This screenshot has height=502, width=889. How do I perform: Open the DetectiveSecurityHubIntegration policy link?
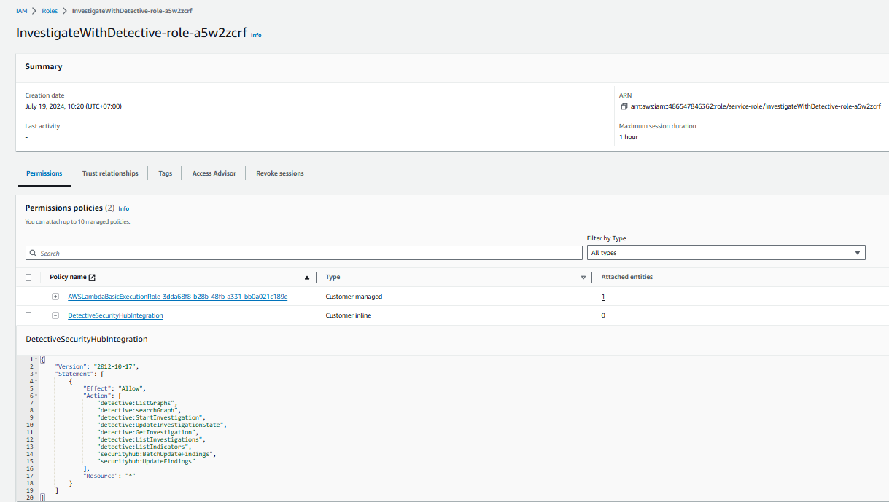tap(115, 315)
